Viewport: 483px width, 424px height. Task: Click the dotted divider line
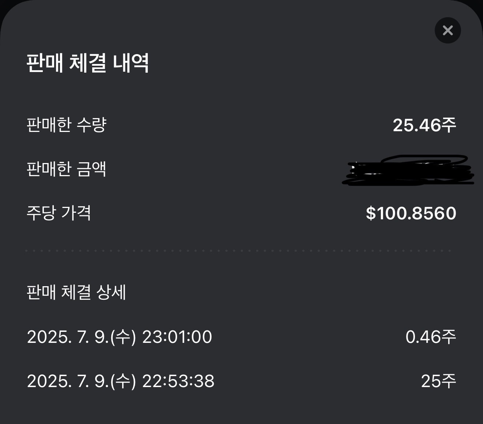click(x=238, y=251)
